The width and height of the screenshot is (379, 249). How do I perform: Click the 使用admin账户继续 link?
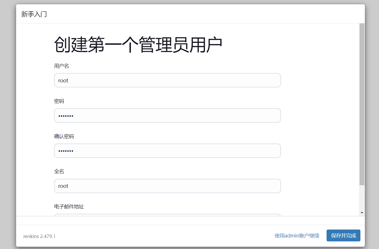tap(297, 236)
